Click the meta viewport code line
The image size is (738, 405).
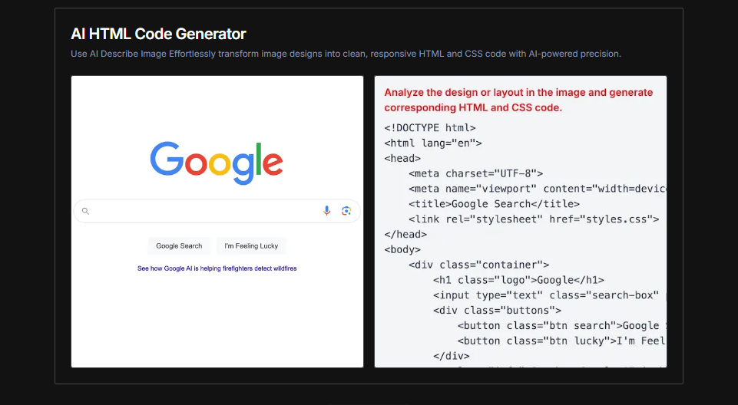coord(537,189)
